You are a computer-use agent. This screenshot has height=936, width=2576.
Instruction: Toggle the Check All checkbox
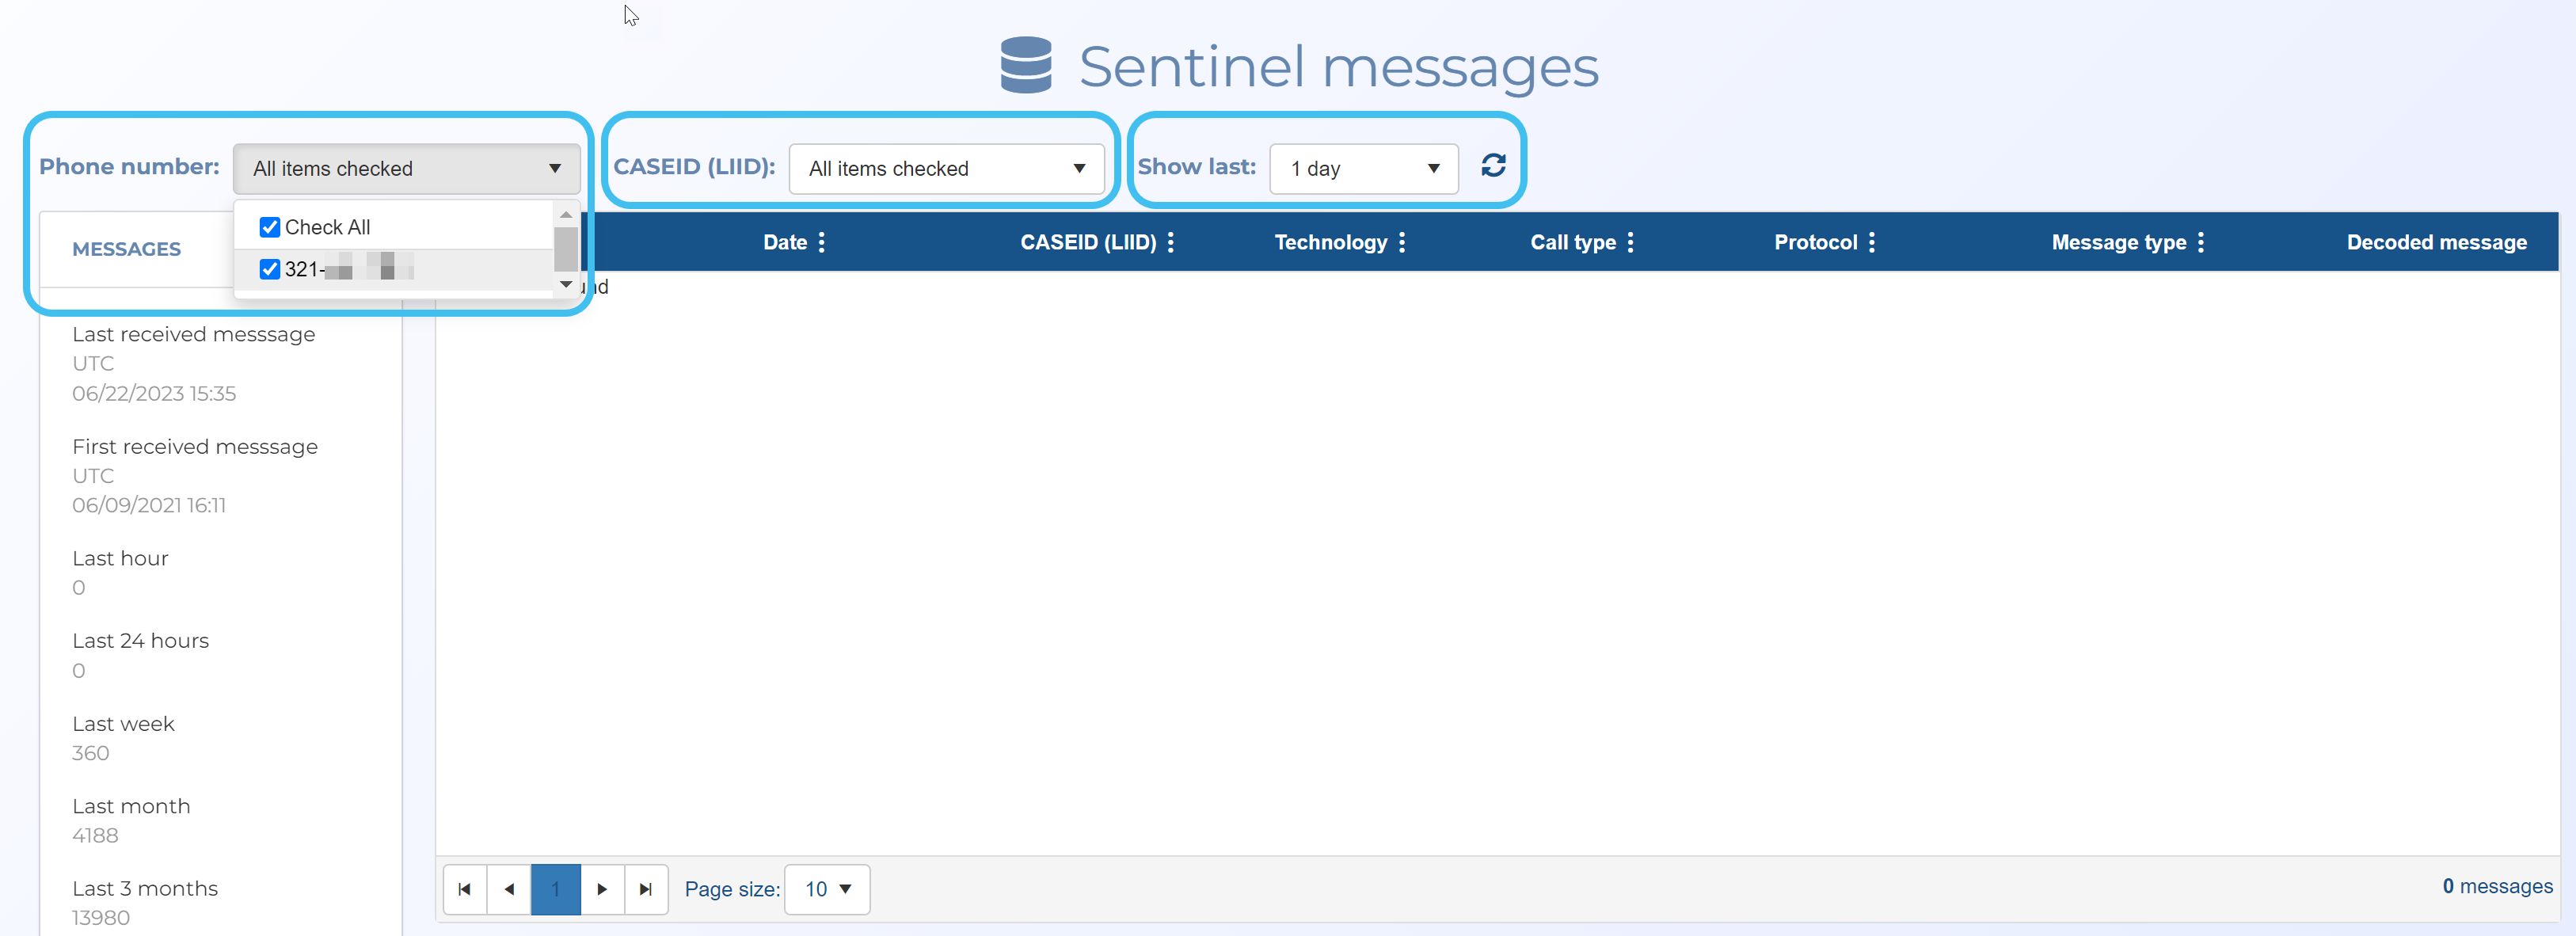(x=270, y=227)
